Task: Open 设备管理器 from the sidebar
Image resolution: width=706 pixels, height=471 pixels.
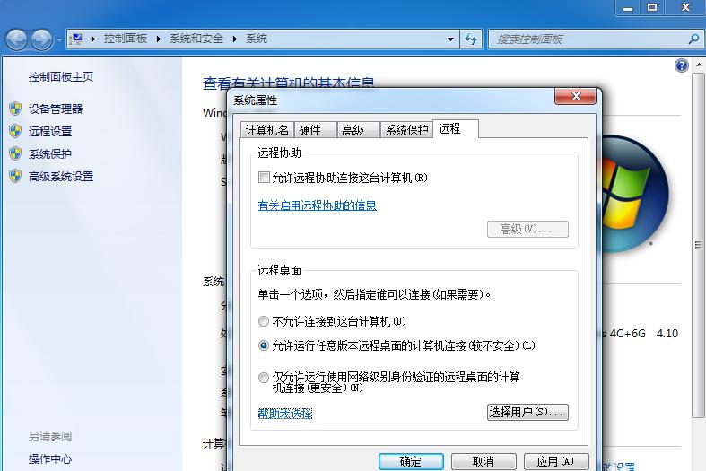Action: (x=56, y=109)
